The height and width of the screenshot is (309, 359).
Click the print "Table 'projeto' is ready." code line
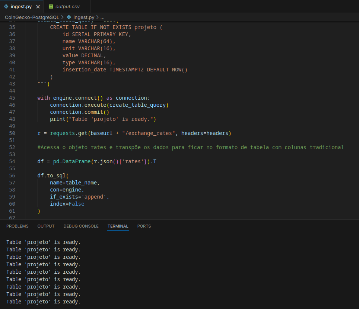tap(103, 119)
